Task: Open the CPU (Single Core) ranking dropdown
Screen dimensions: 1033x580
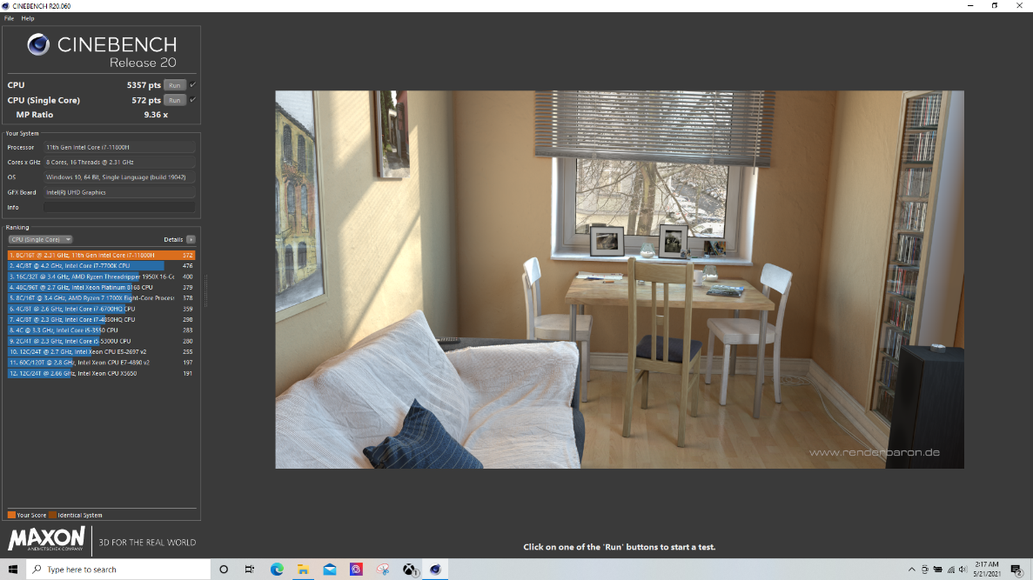Action: click(x=40, y=240)
